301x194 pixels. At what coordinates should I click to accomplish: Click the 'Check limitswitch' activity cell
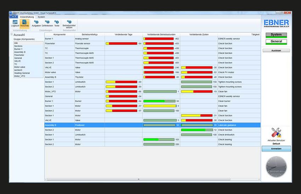pyautogui.click(x=239, y=135)
